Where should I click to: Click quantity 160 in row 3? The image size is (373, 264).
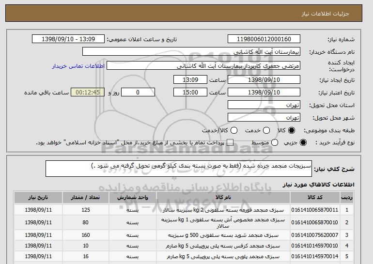(x=86, y=235)
